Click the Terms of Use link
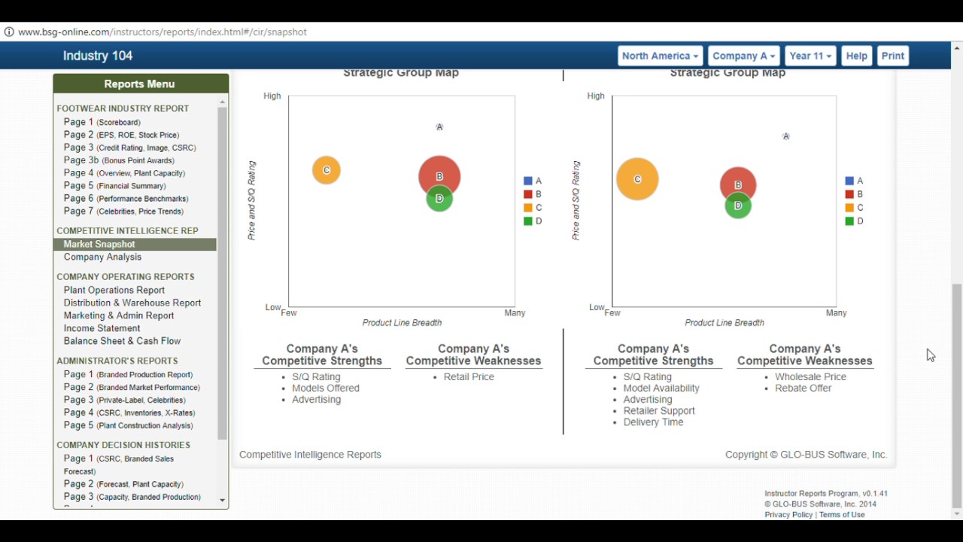963x542 pixels. [x=842, y=515]
